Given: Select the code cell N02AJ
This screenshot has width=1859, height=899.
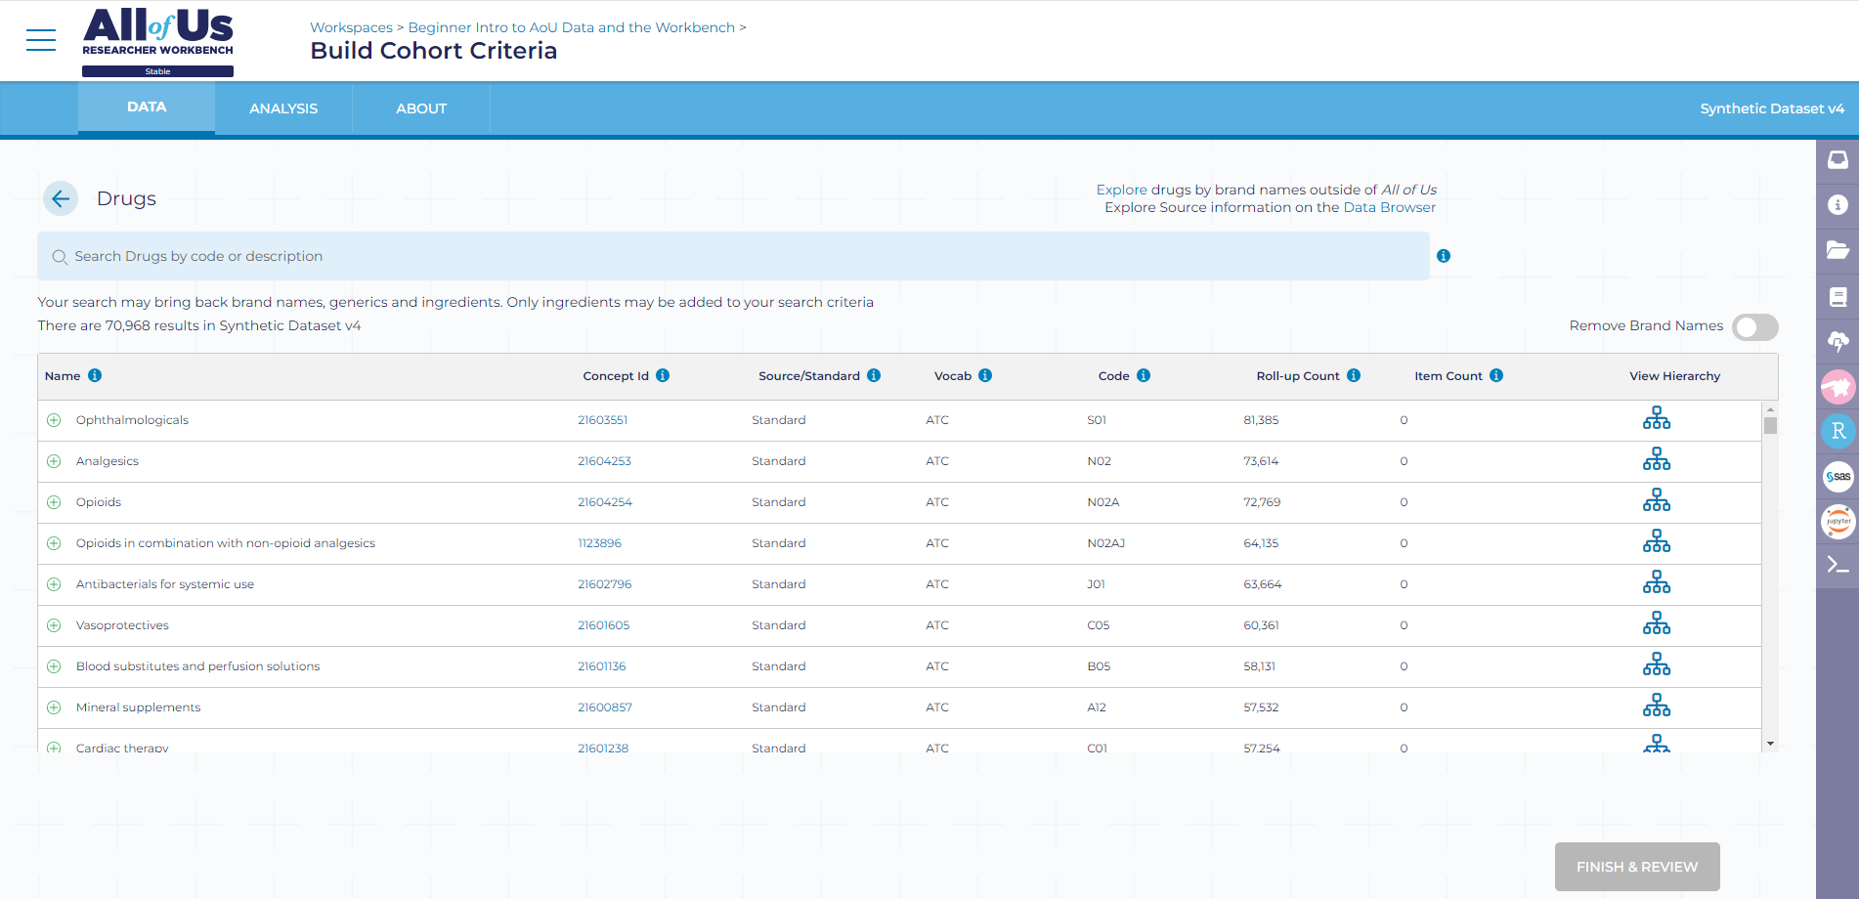Looking at the screenshot, I should tap(1105, 543).
